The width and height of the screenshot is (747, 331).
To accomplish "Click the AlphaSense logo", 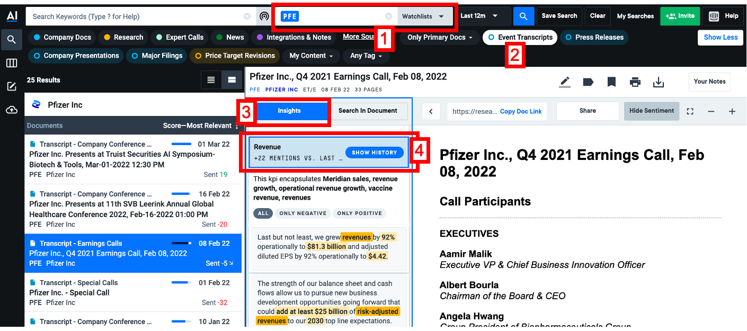I will tap(12, 16).
